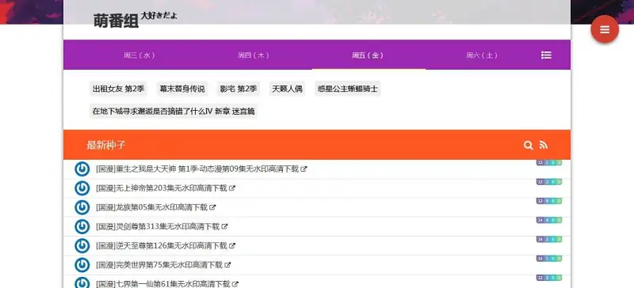Open the red hamburger menu button
The image size is (634, 288).
(x=605, y=29)
